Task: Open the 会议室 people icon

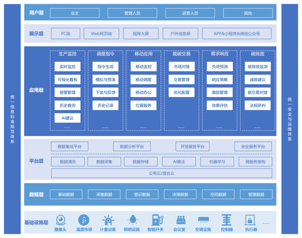Action: [181, 220]
